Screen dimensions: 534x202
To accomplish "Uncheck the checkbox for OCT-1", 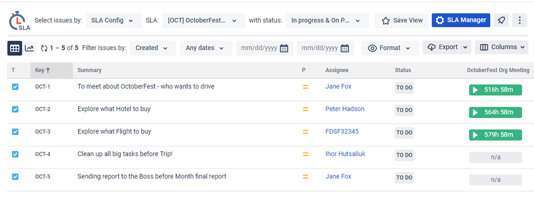I will (x=15, y=87).
